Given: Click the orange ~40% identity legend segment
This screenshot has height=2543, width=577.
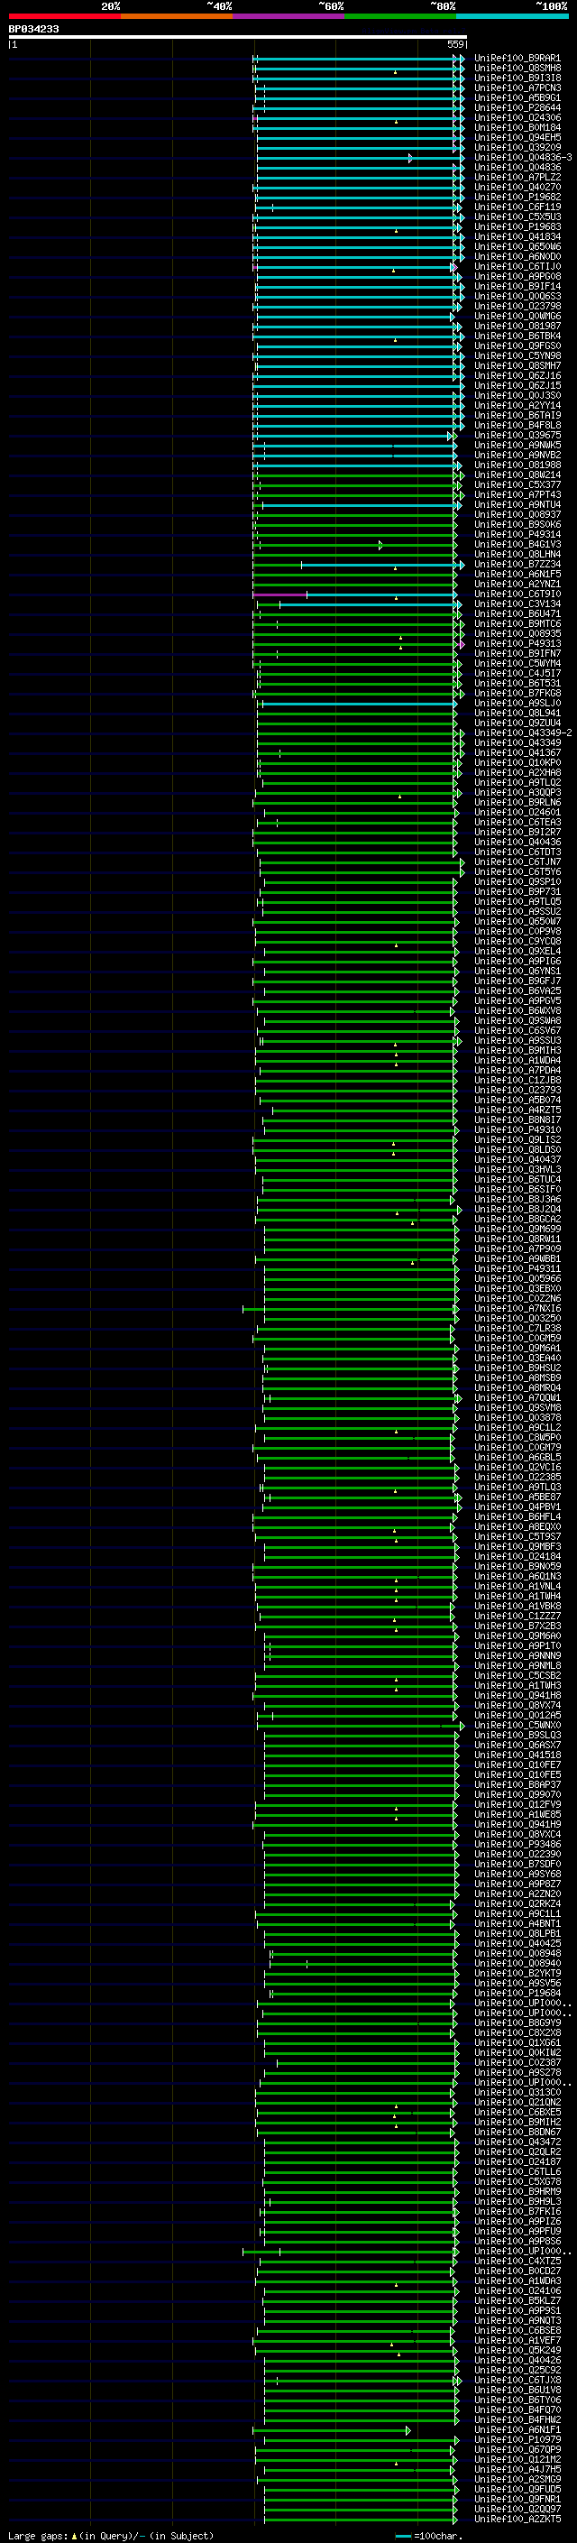Looking at the screenshot, I should pos(177,16).
